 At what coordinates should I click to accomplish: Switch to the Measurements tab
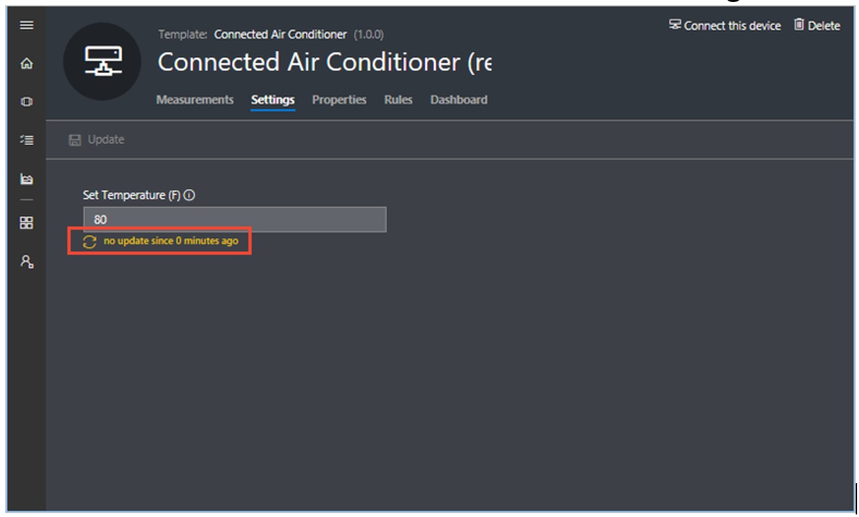tap(195, 100)
